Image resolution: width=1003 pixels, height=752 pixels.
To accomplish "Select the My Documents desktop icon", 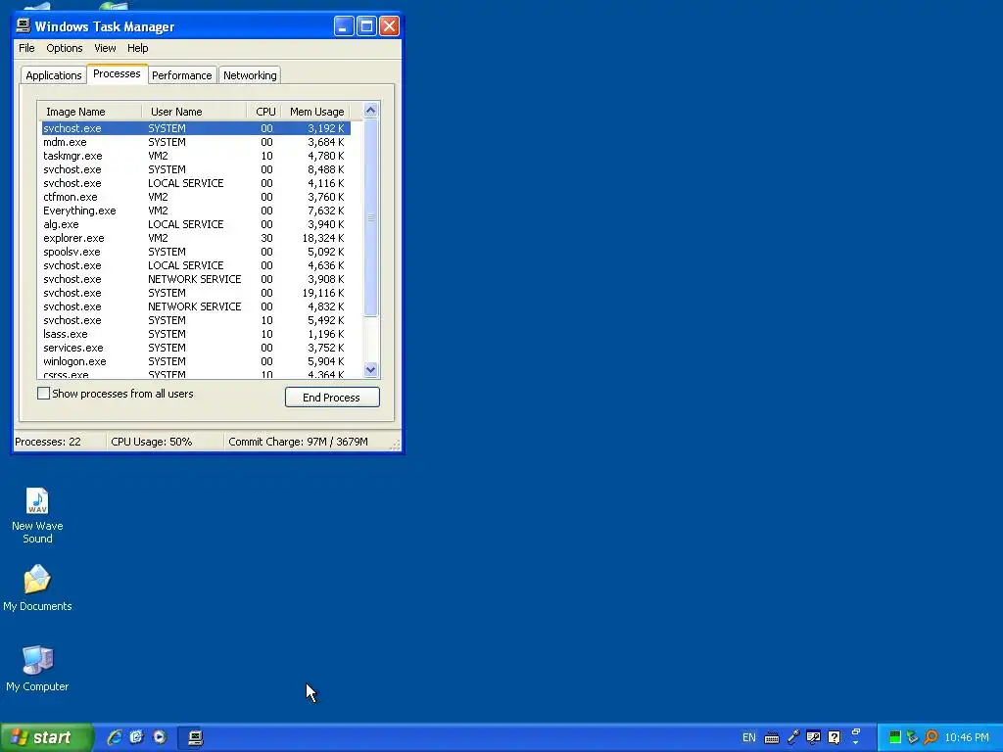I will click(37, 587).
